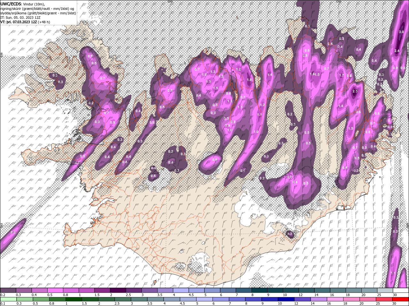Screen dimensions: 409x306
Task: Click the white swatch above the upper 30 label
Action: pyautogui.click(x=401, y=290)
